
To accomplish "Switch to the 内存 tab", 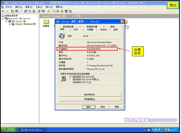I will (76, 30).
